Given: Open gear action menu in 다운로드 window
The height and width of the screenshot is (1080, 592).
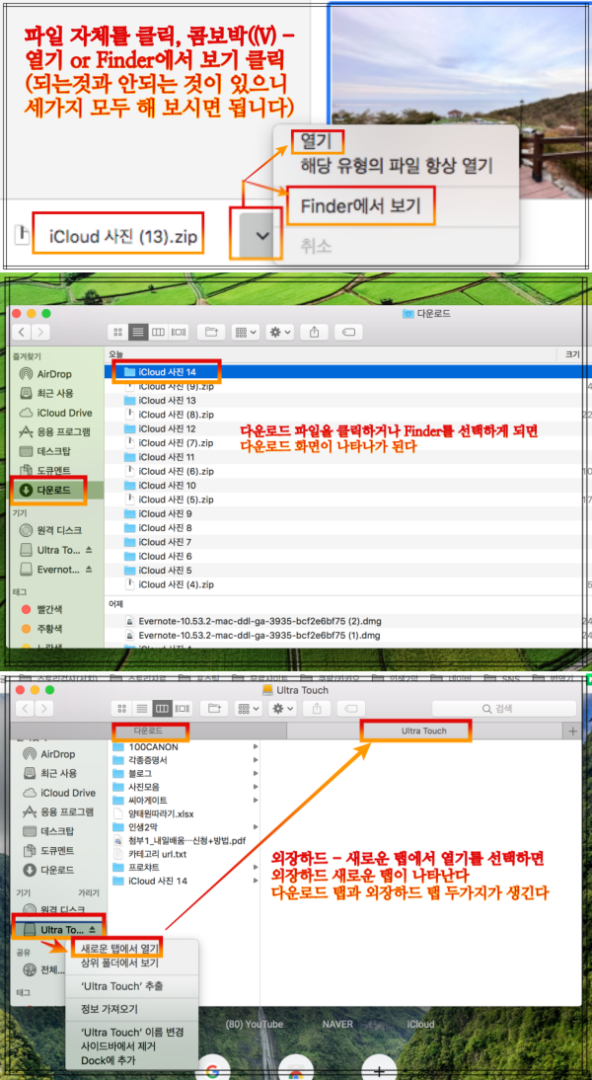Looking at the screenshot, I should tap(281, 332).
